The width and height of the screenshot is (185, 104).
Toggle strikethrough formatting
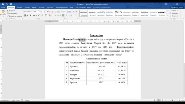tap(34, 15)
